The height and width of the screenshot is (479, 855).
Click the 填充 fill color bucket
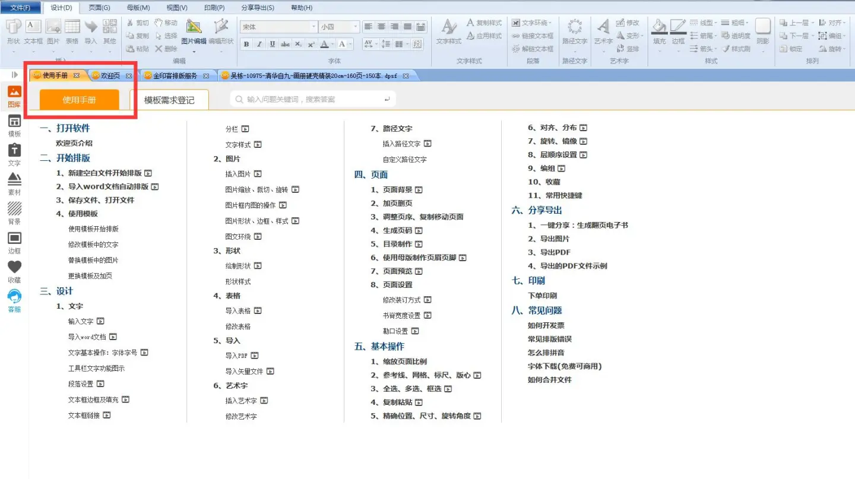659,31
